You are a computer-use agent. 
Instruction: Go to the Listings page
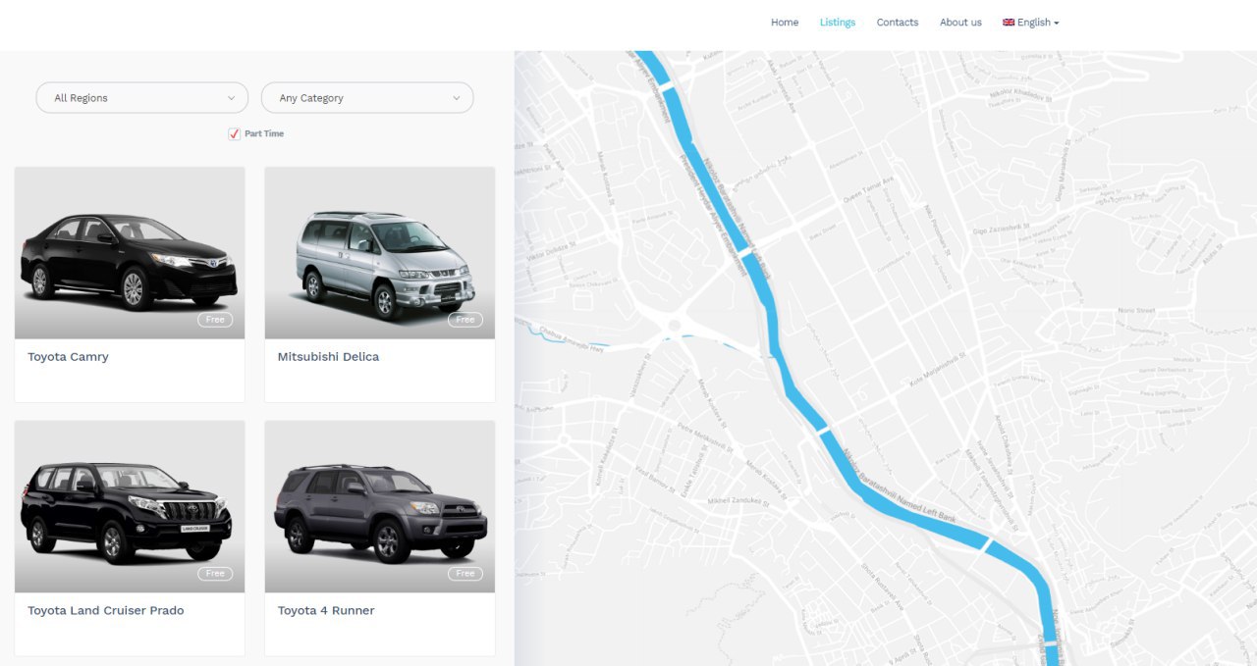pos(838,23)
